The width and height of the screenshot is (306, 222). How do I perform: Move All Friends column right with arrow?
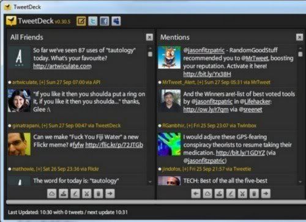110,193
